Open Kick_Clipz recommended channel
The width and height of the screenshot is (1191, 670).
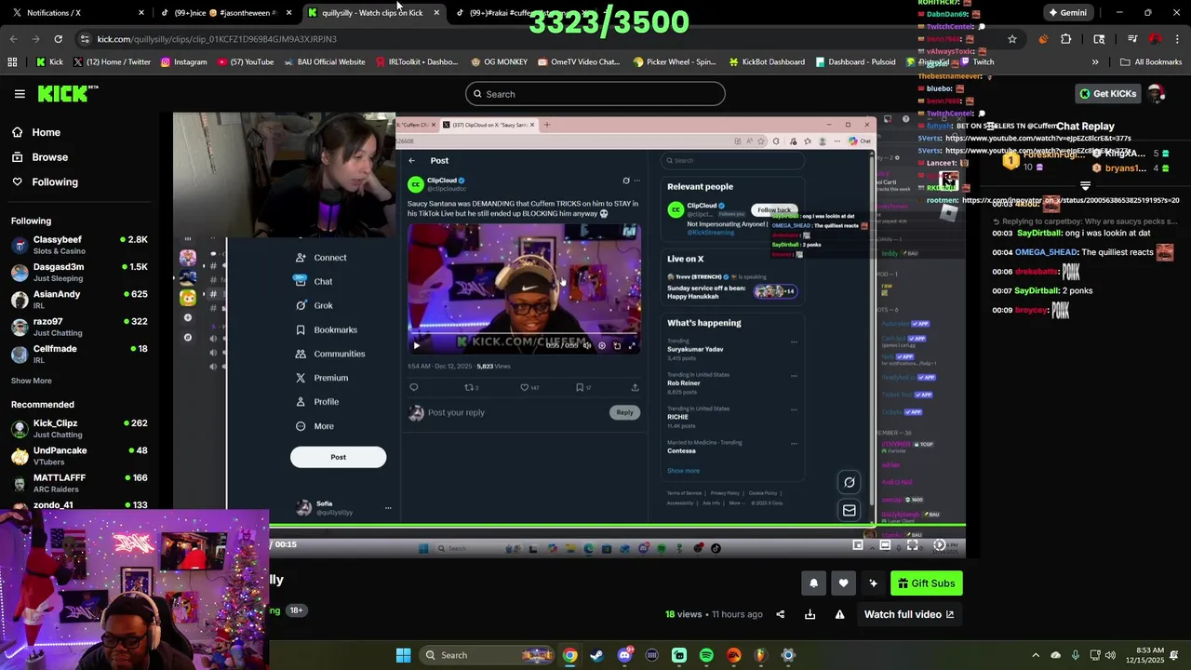click(79, 428)
